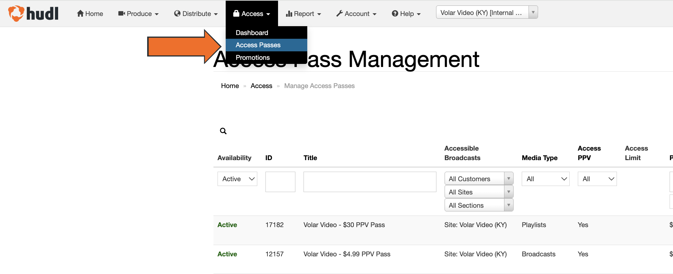Open the Produce menu

point(138,14)
